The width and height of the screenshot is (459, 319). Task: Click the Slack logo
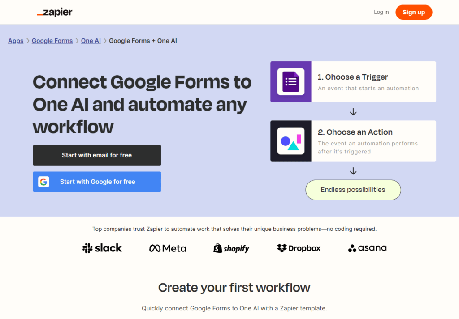coord(102,248)
